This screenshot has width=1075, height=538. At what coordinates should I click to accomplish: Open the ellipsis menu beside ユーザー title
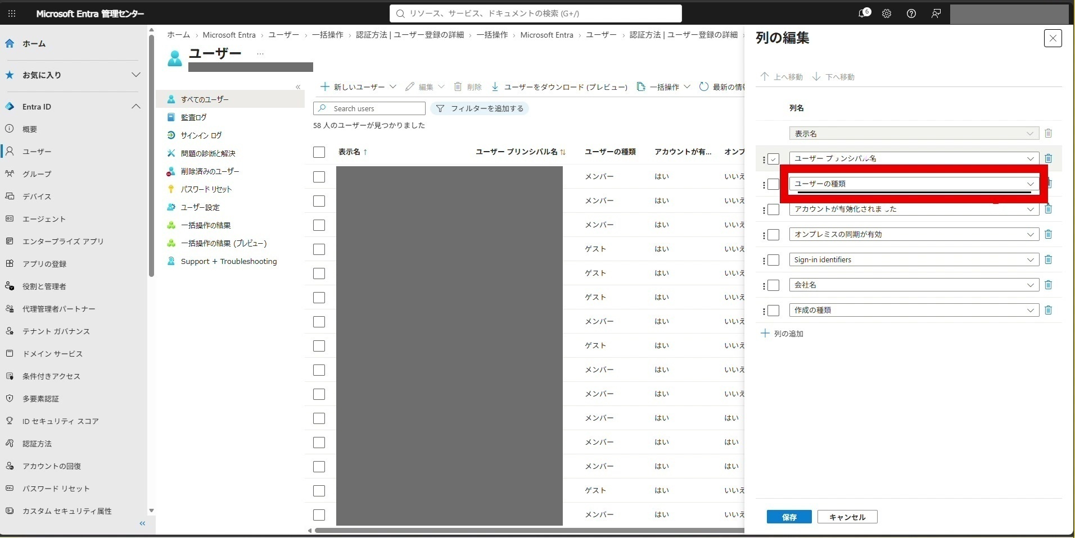pos(260,54)
